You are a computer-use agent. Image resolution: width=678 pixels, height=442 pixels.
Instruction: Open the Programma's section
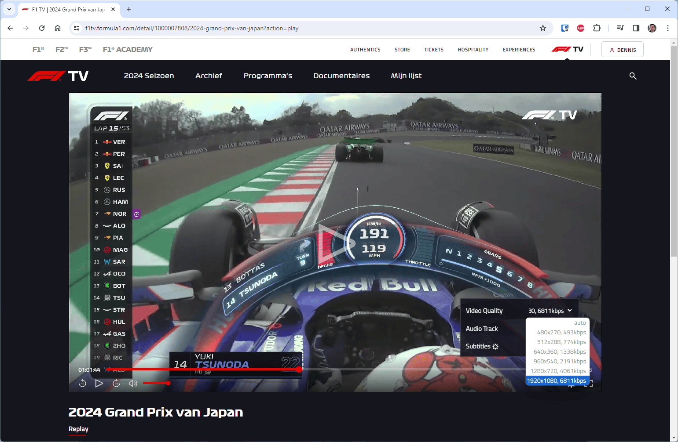point(268,76)
